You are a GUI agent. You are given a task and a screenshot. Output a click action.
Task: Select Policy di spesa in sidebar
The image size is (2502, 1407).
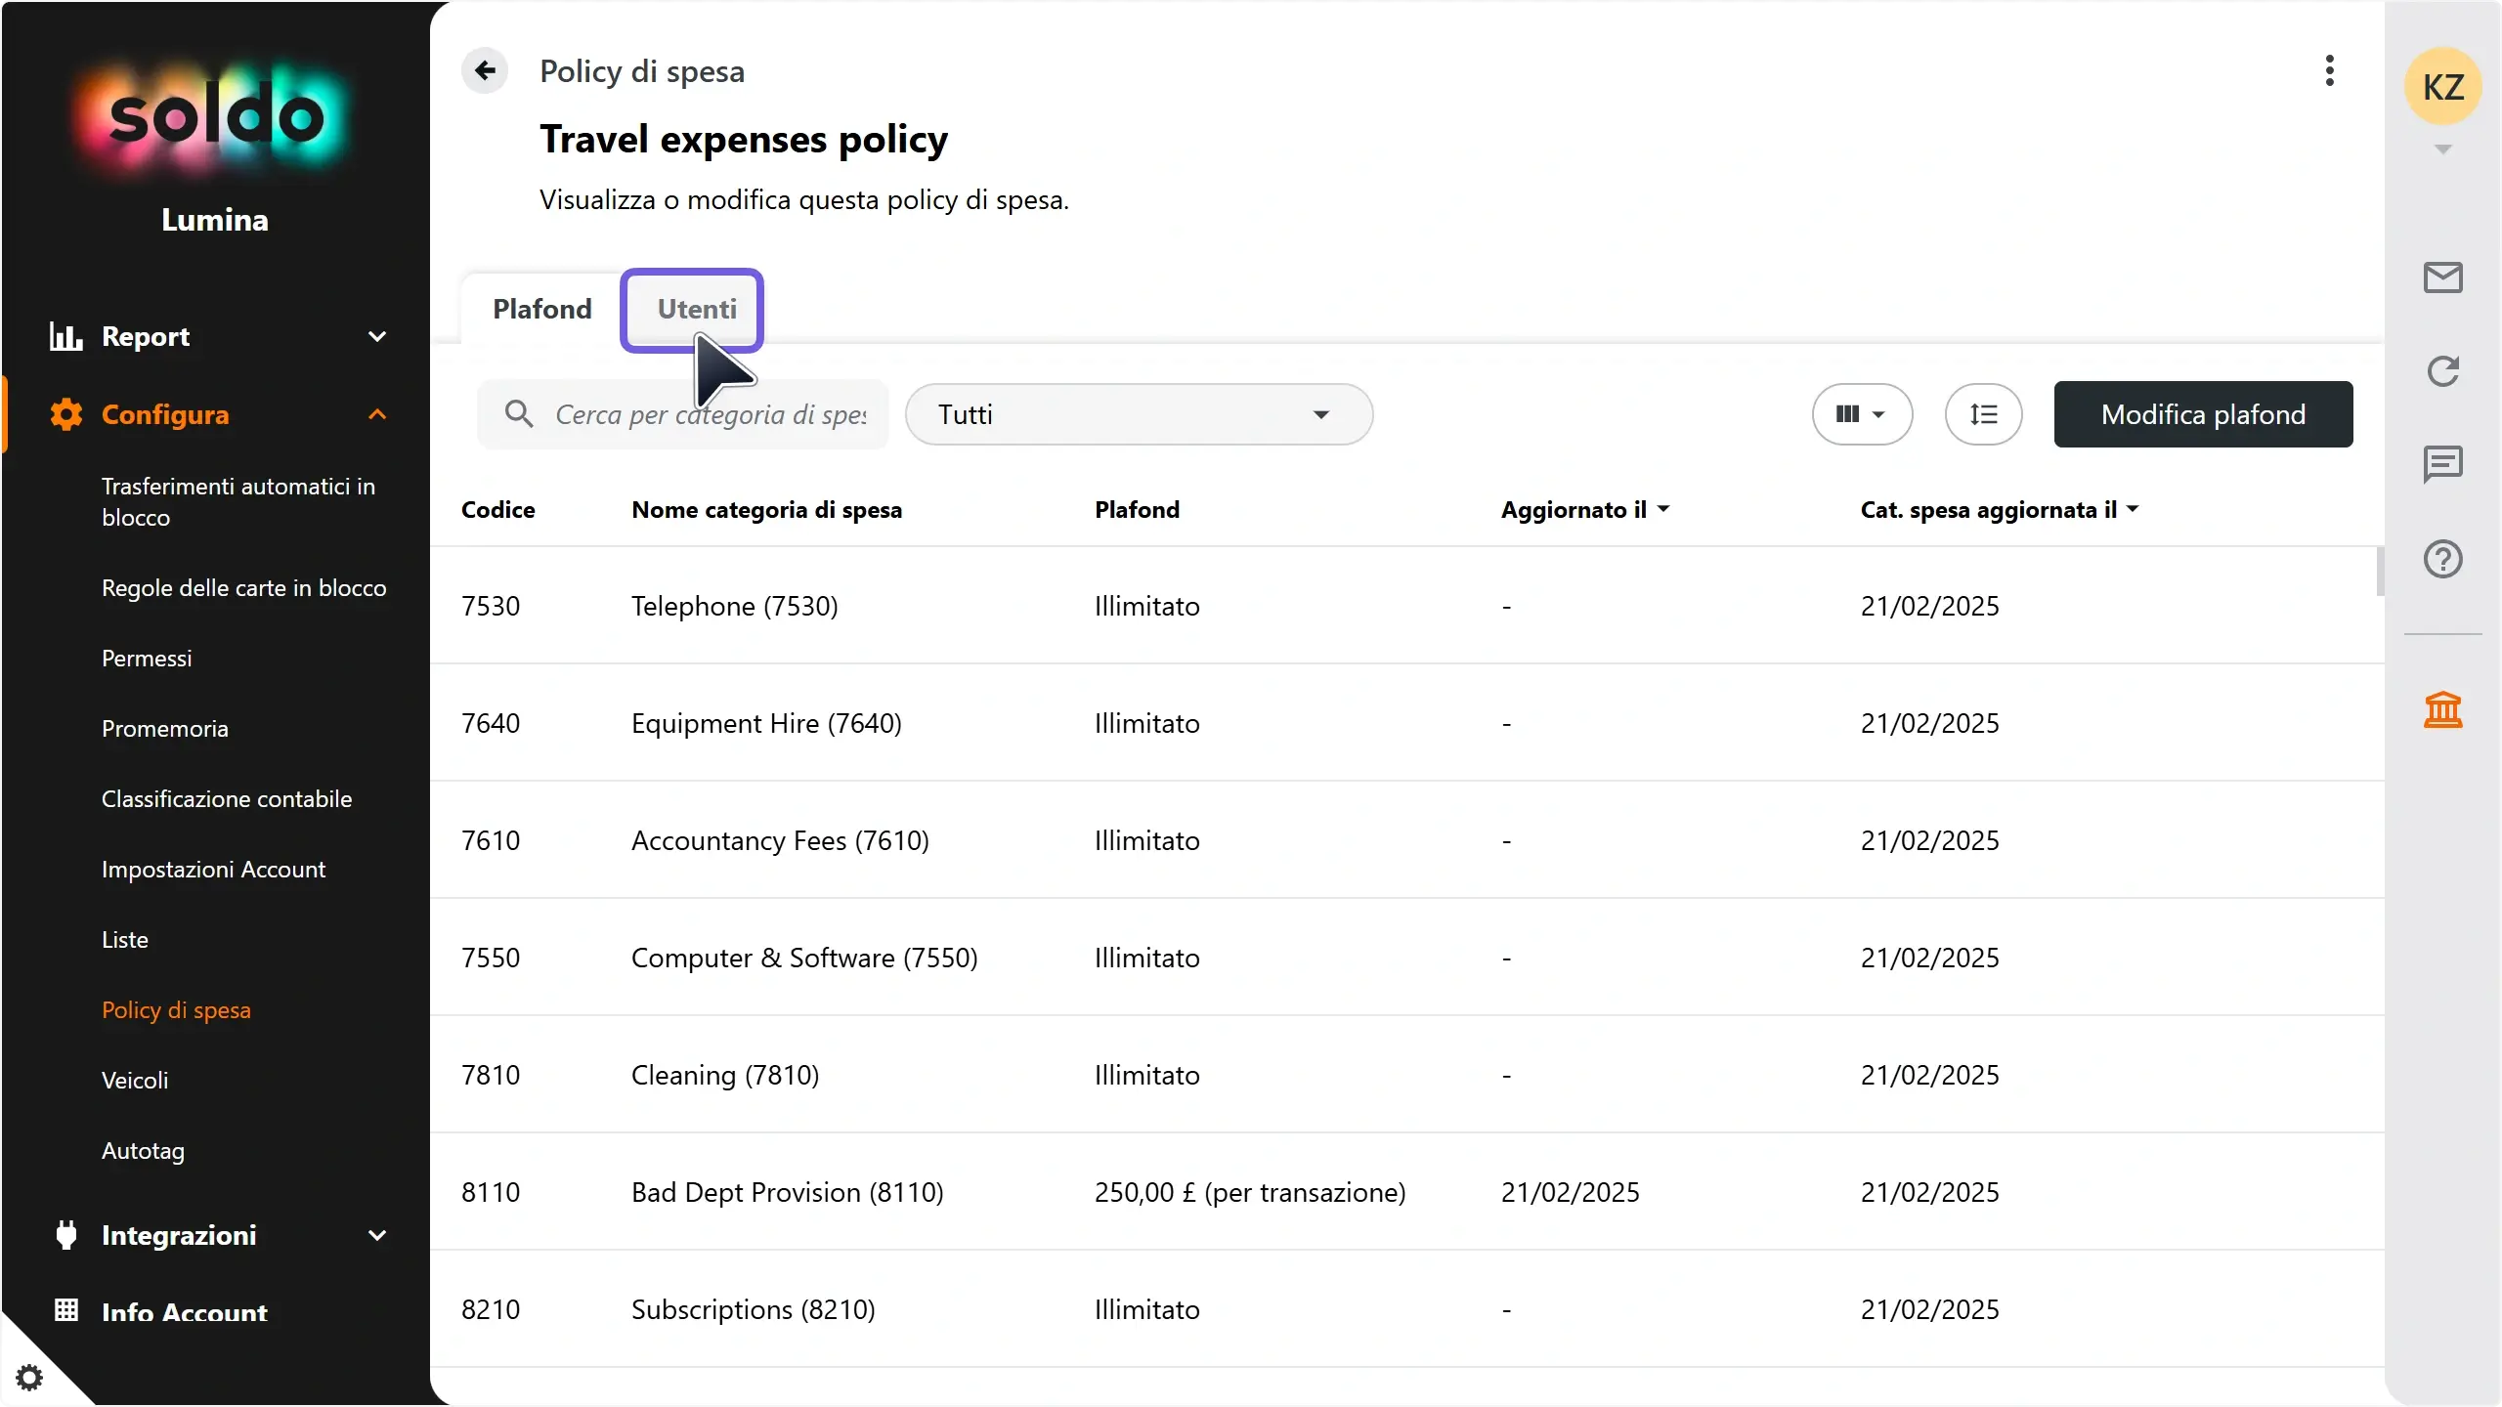pos(176,1009)
